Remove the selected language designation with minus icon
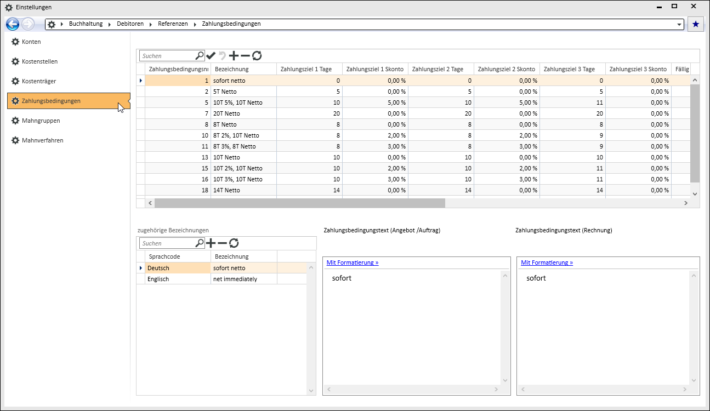 (x=222, y=243)
